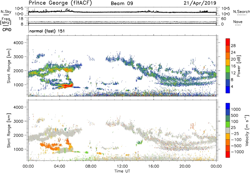Click the '1000' range tick of velocity panel
Screen dimensions: 250x173
pyautogui.click(x=18, y=149)
